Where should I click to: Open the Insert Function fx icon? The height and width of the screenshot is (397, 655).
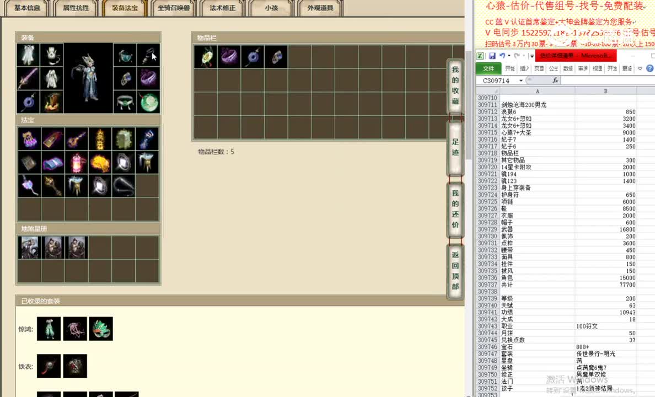point(556,80)
